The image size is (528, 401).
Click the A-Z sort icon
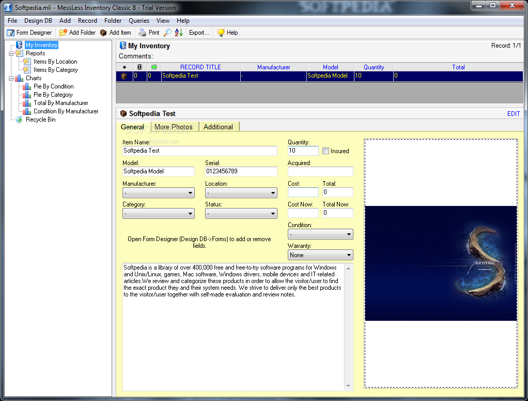tap(179, 33)
